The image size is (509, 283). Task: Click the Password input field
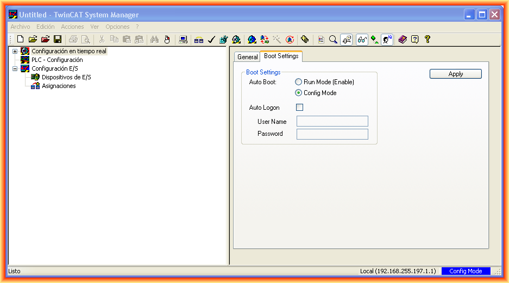pyautogui.click(x=332, y=134)
